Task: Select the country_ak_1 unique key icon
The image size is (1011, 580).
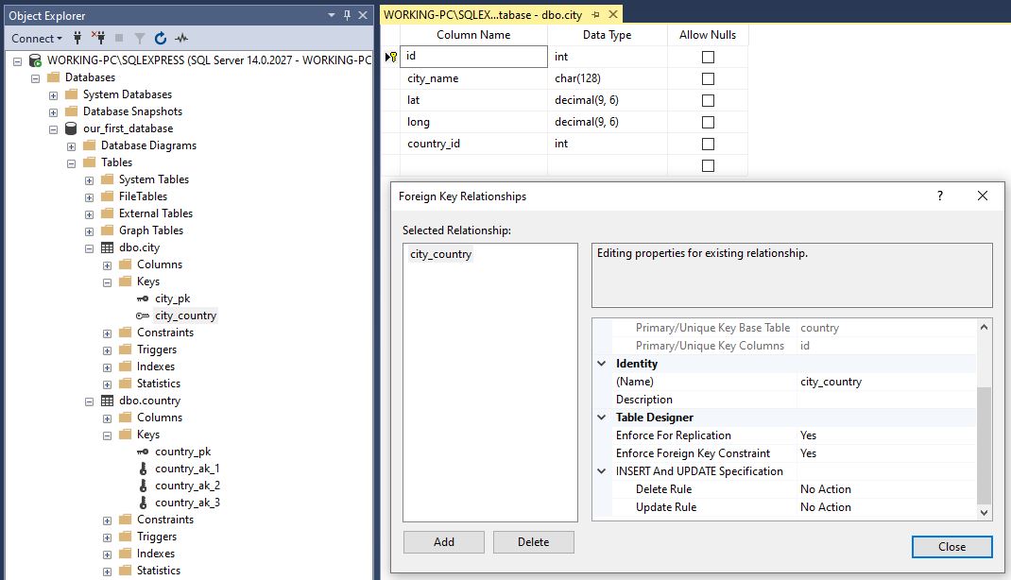Action: click(143, 469)
